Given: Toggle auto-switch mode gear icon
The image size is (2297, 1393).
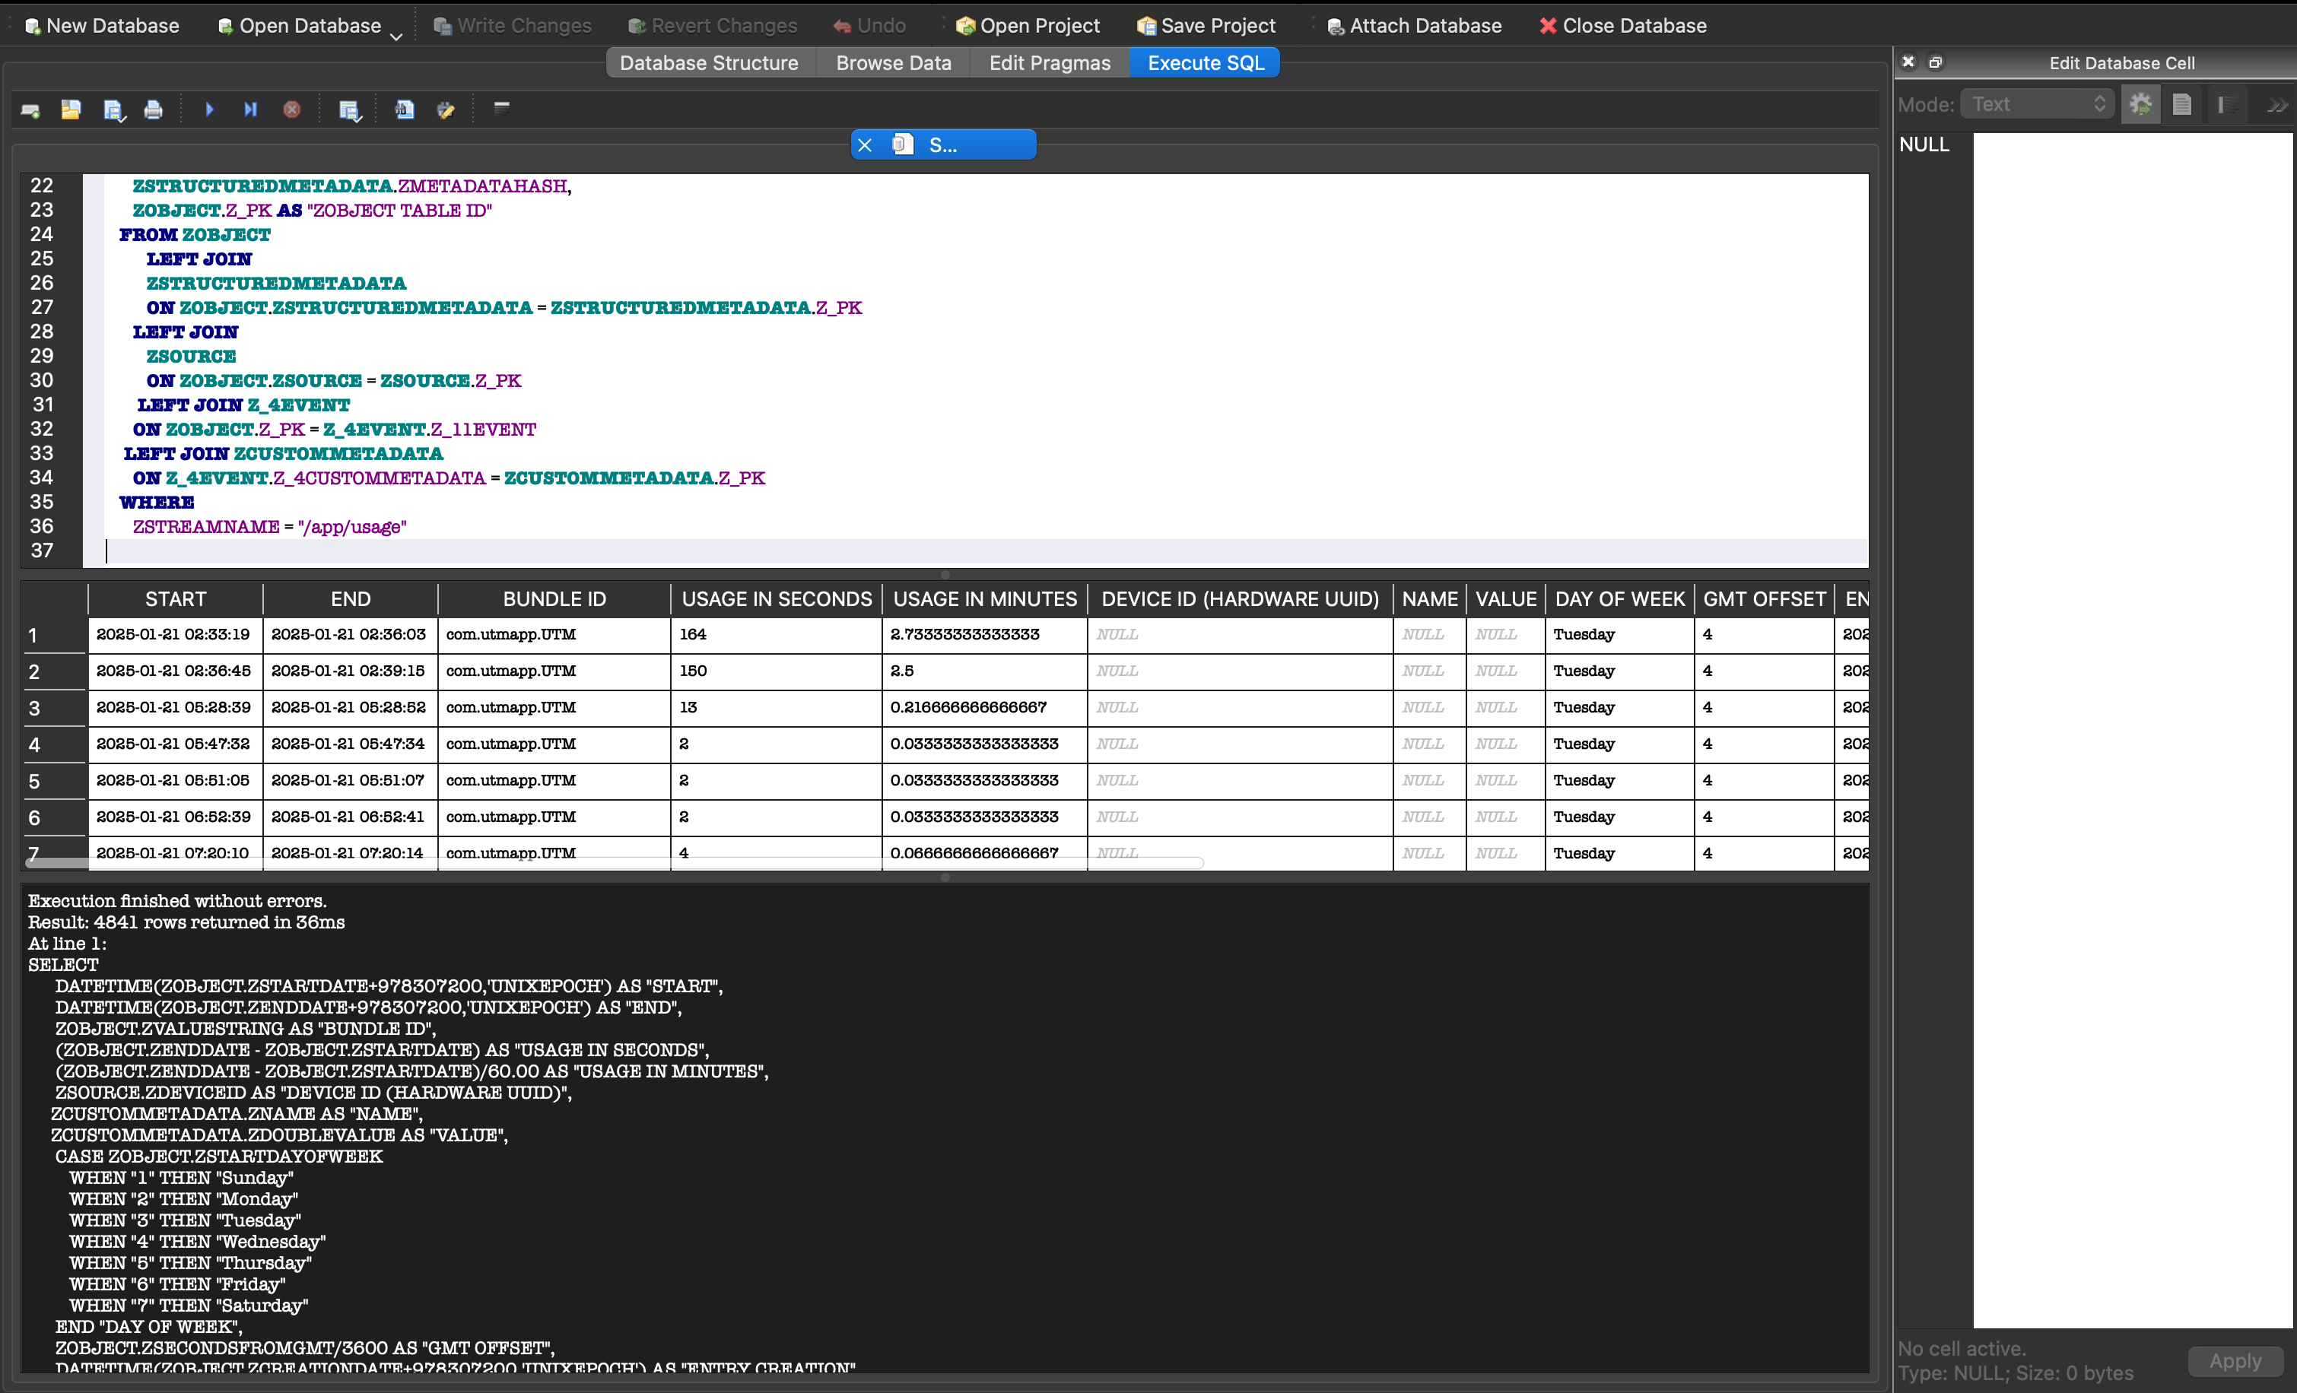Looking at the screenshot, I should coord(2140,104).
